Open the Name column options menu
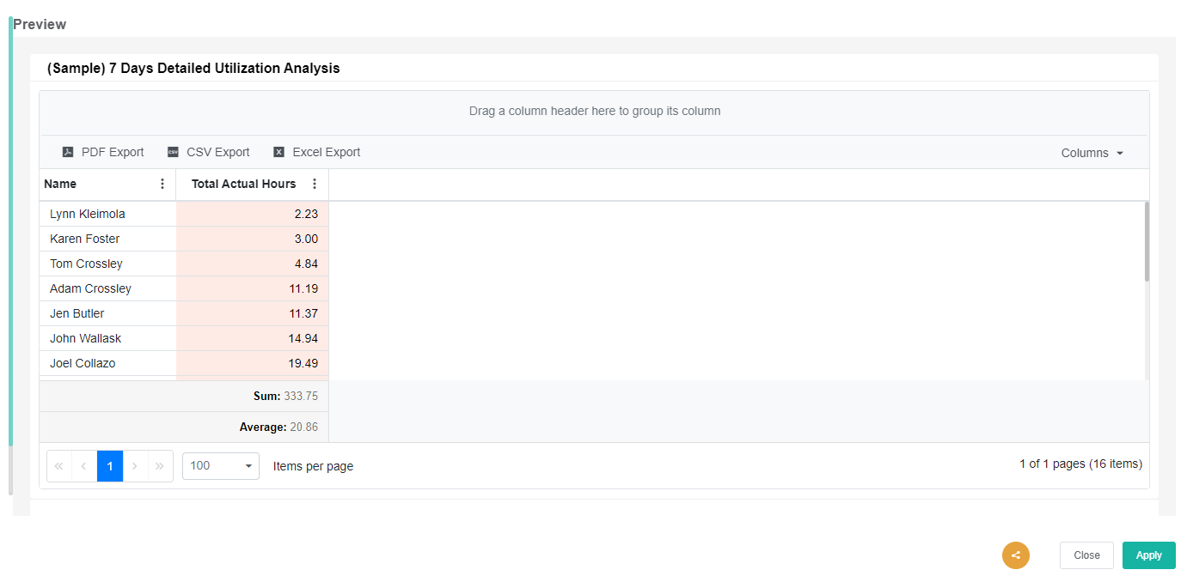 [x=162, y=184]
